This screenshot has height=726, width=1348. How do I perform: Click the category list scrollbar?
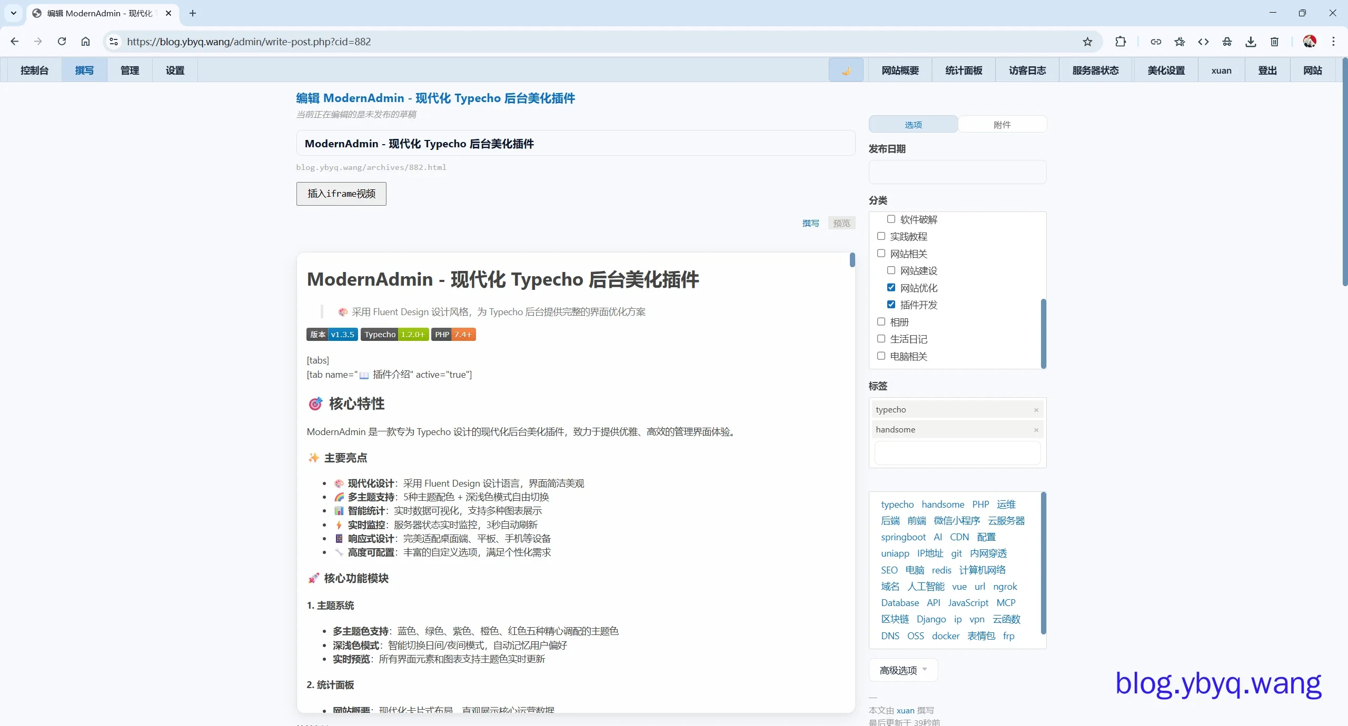(x=1044, y=334)
